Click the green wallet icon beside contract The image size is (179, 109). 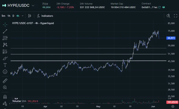pos(163,7)
